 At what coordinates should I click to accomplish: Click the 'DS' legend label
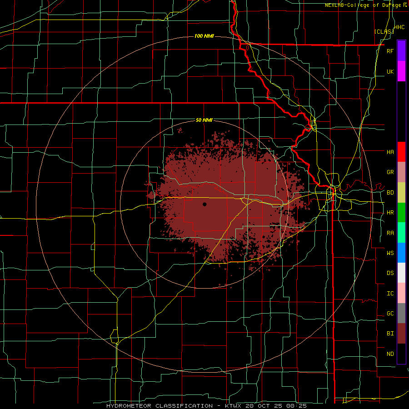pyautogui.click(x=390, y=273)
